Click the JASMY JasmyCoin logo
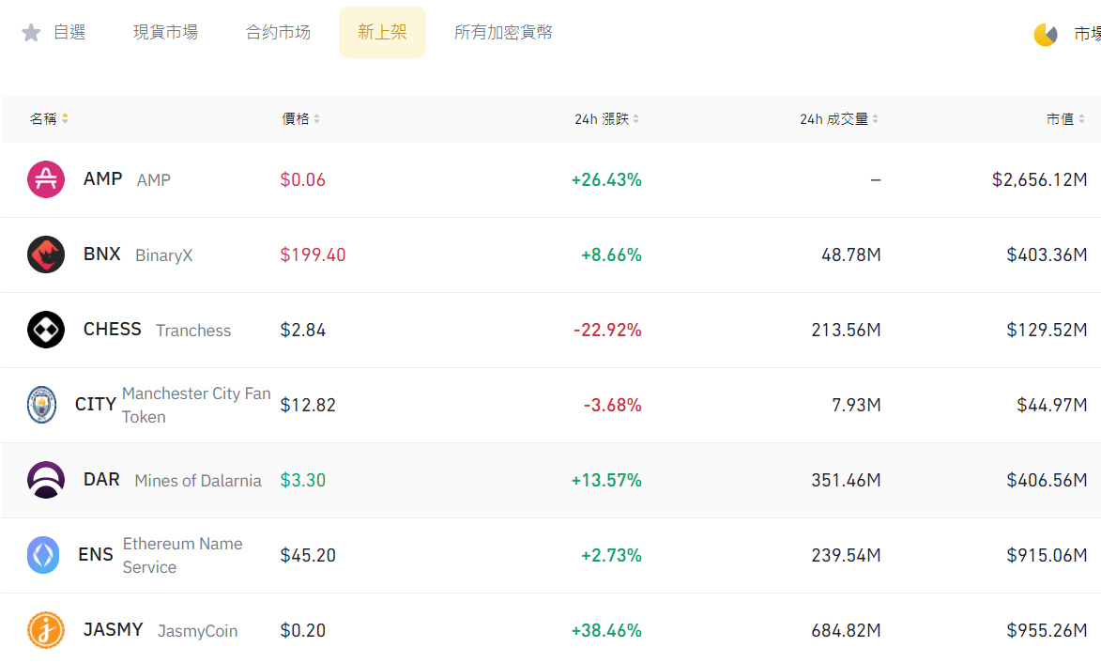This screenshot has height=663, width=1101. pyautogui.click(x=46, y=630)
